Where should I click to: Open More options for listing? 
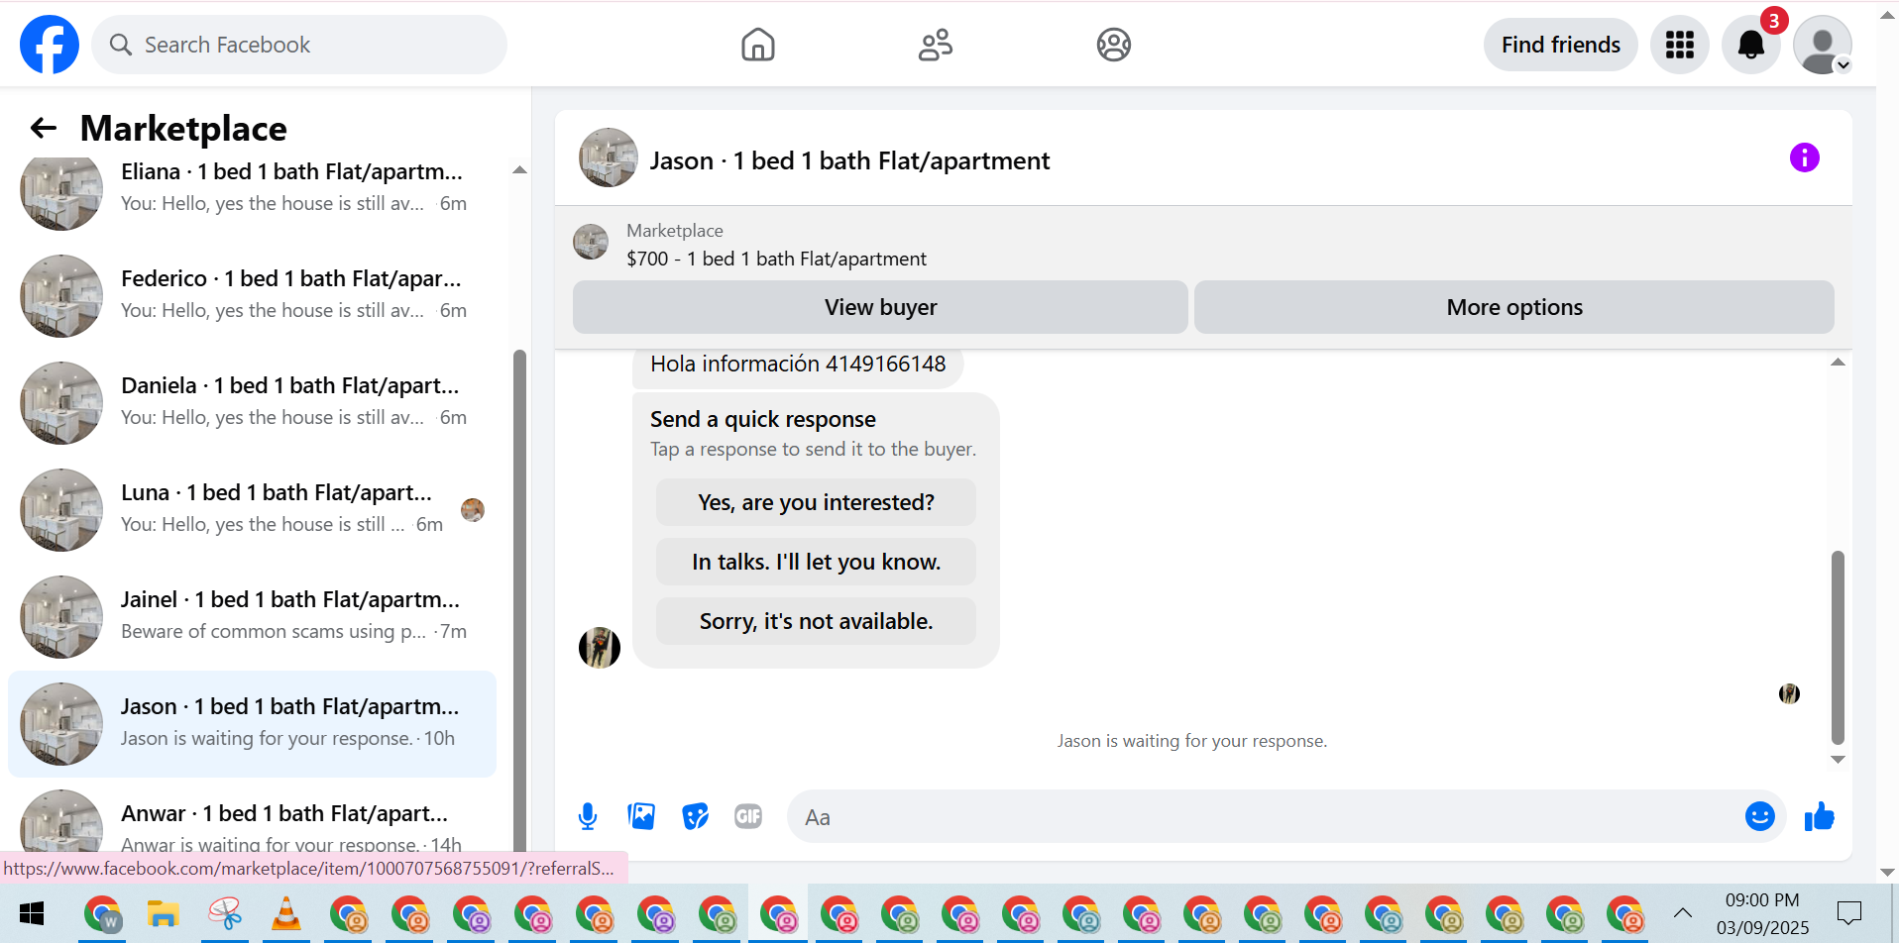[x=1514, y=307]
